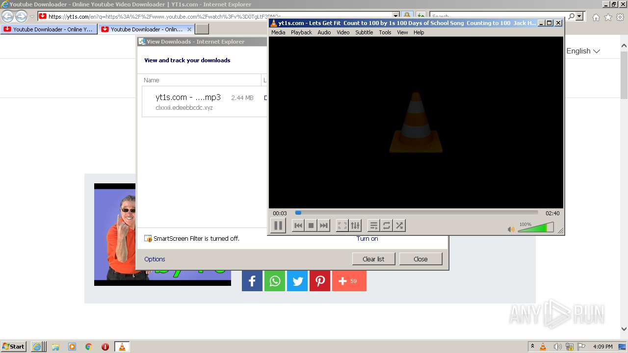Show hidden system tray icons
Screen dimensions: 628x353
(532, 347)
